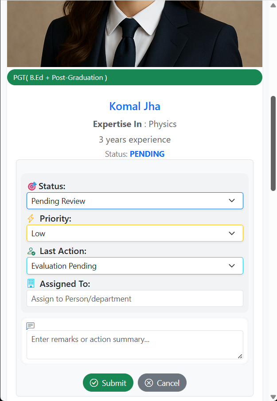277x401 pixels.
Task: Click the candidate profile photo
Action: pos(135,33)
